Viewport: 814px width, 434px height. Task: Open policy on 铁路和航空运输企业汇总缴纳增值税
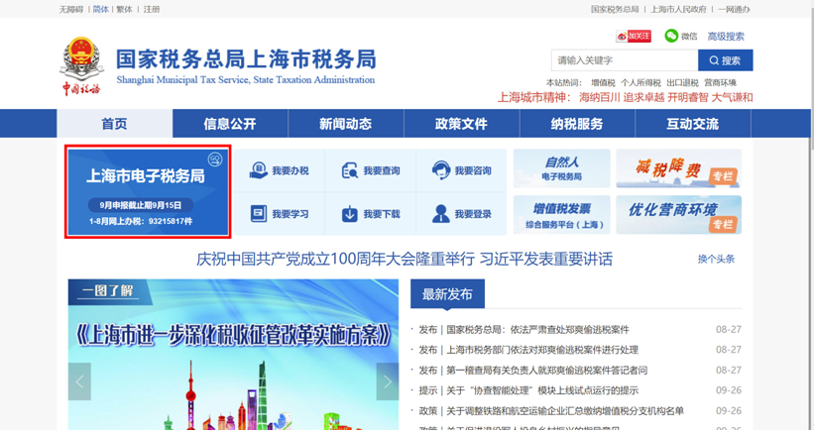pos(565,410)
